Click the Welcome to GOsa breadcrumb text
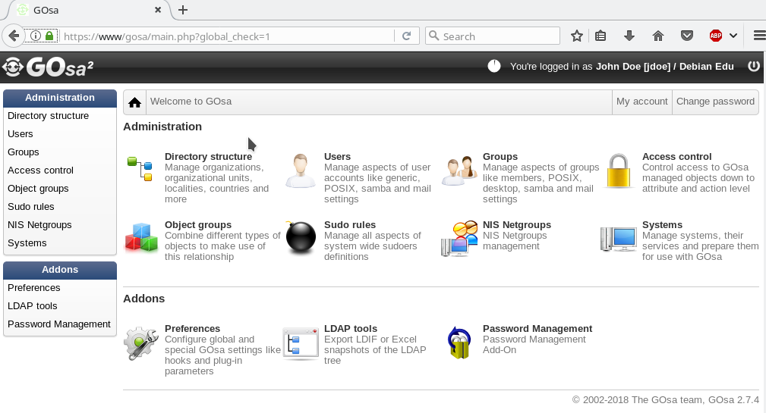 (x=191, y=102)
